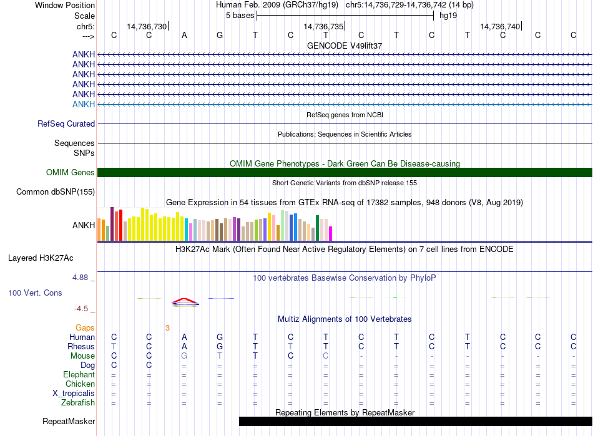Click the 14,736,735 position marker

pos(323,26)
